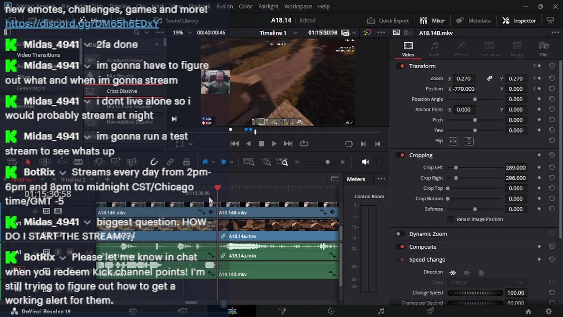Image resolution: width=563 pixels, height=317 pixels.
Task: Adjust the Crop Left slider
Action: pos(475,167)
